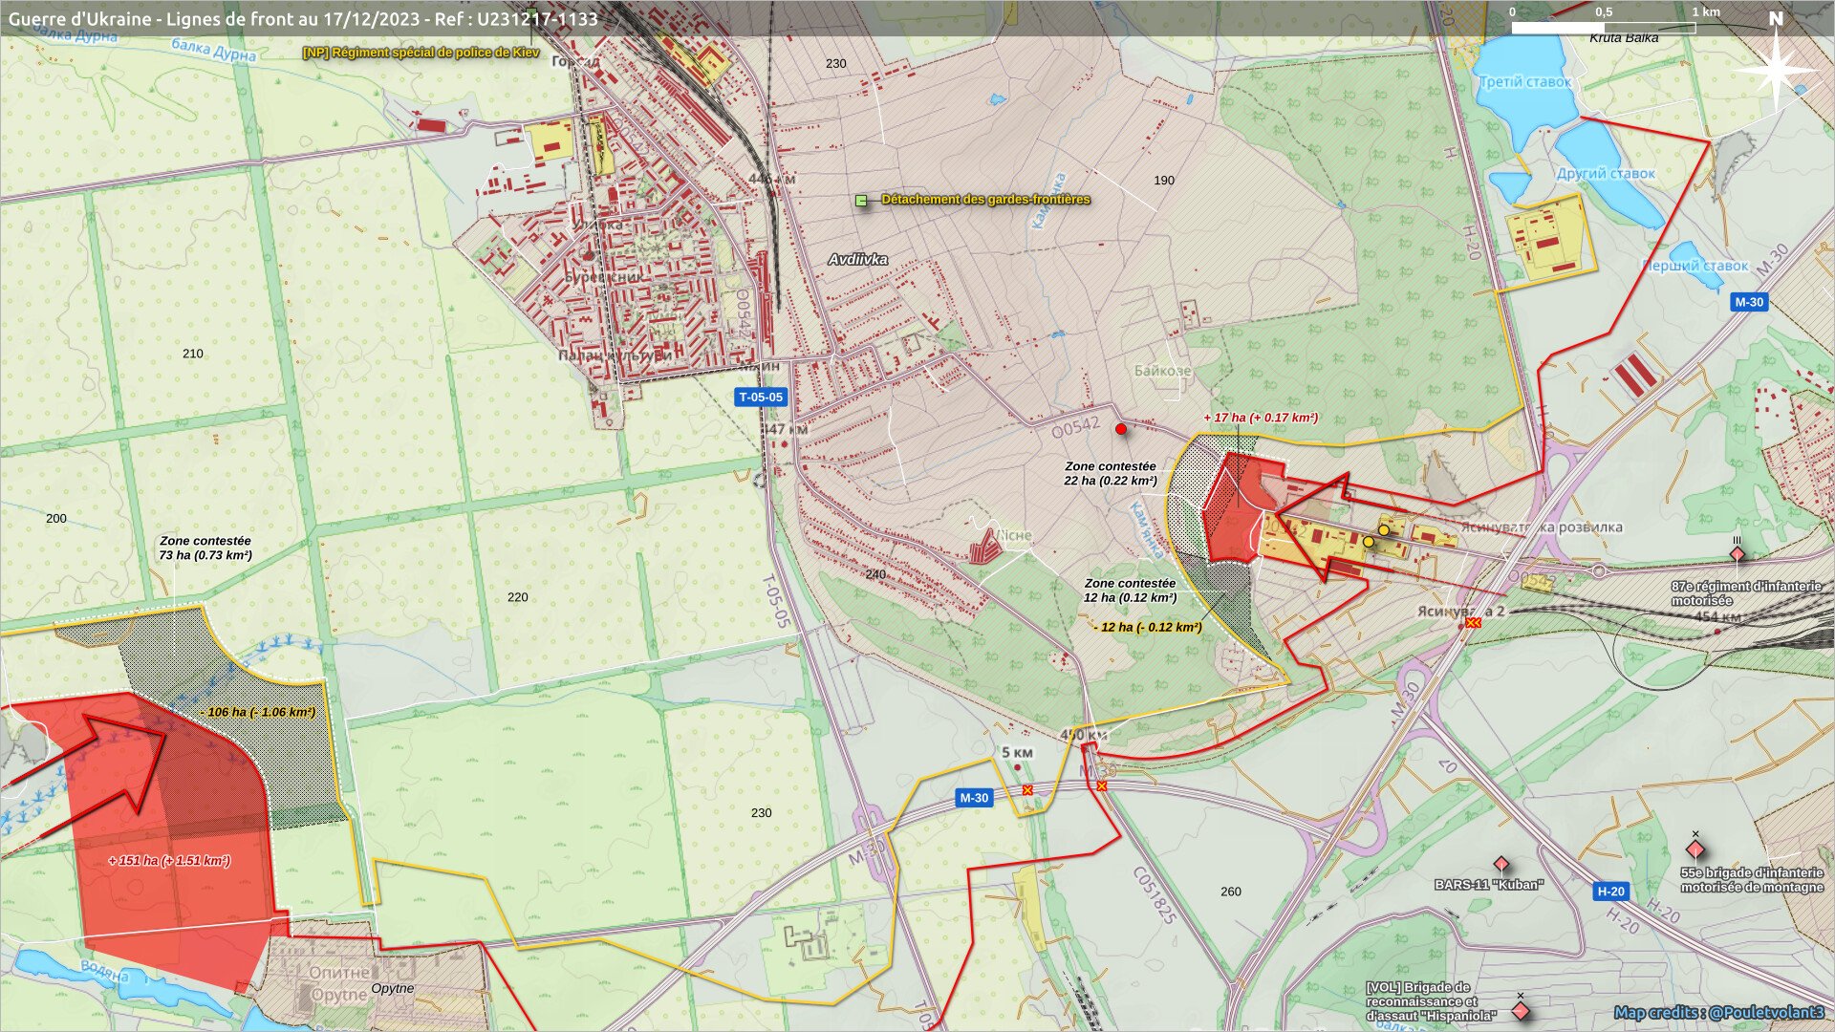The height and width of the screenshot is (1032, 1835).
Task: Click the 'Zone contestée 22 ha' label
Action: [x=1111, y=474]
